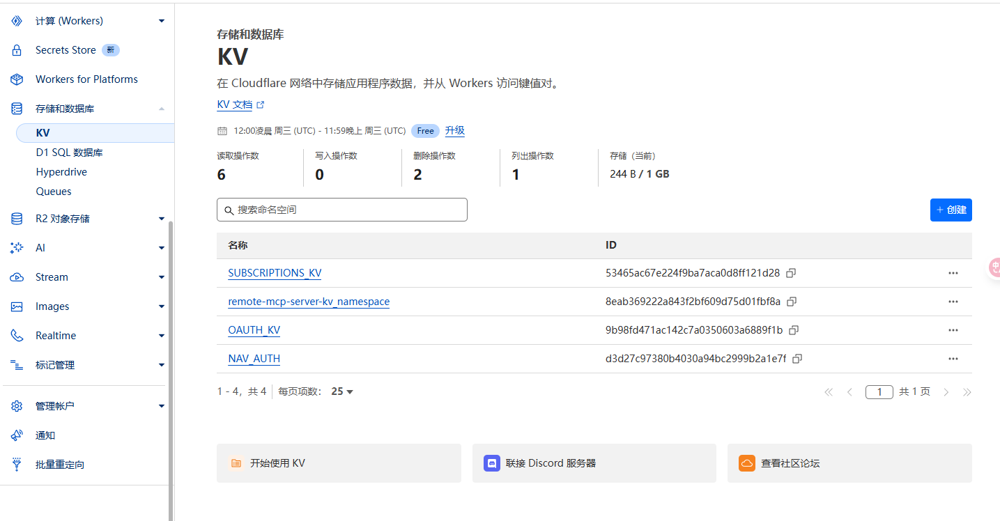Copy the OAUTH_KV namespace ID
Image resolution: width=1000 pixels, height=521 pixels.
point(794,330)
